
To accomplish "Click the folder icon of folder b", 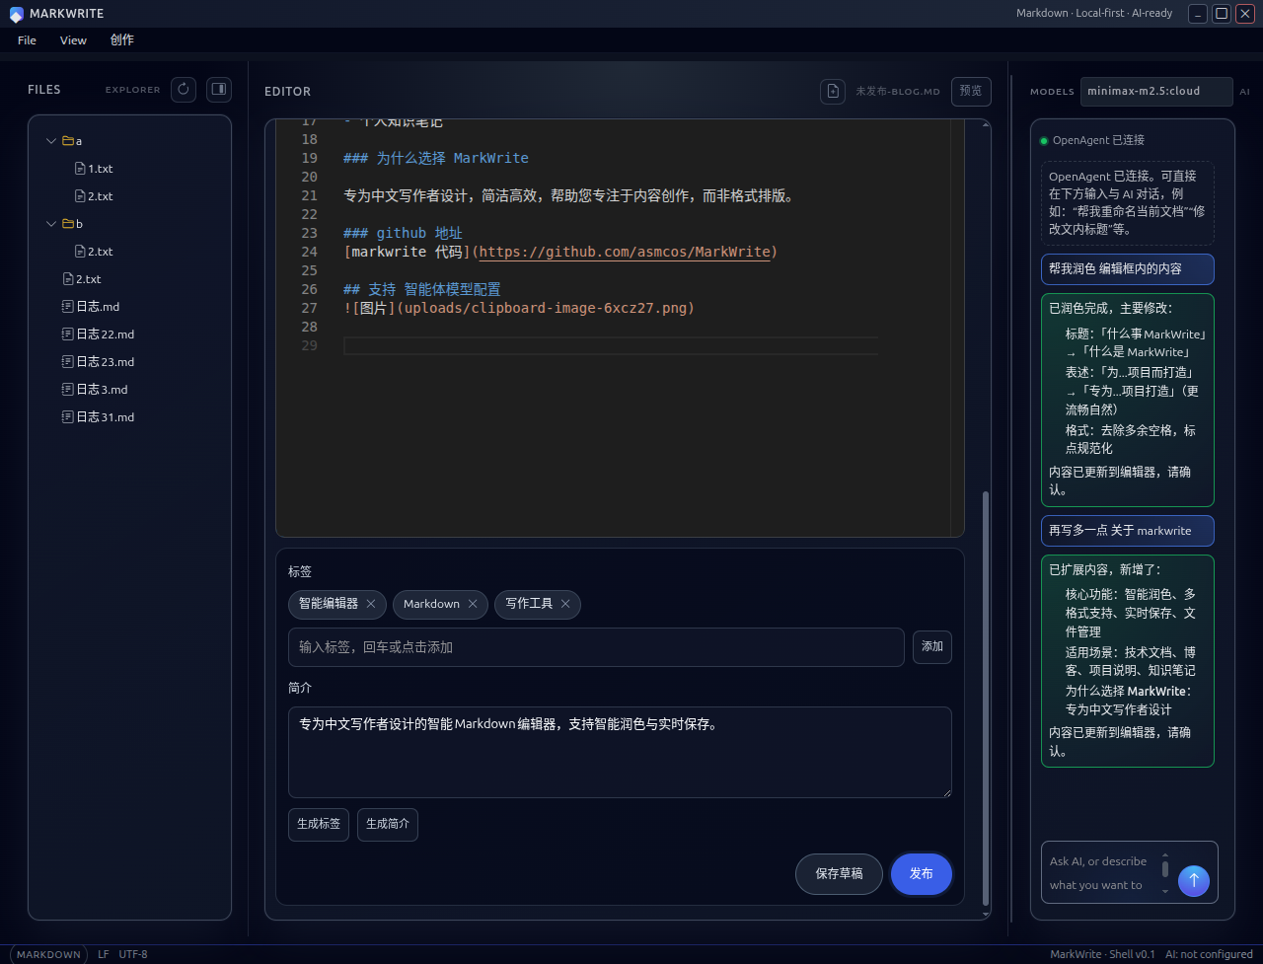I will 68,224.
